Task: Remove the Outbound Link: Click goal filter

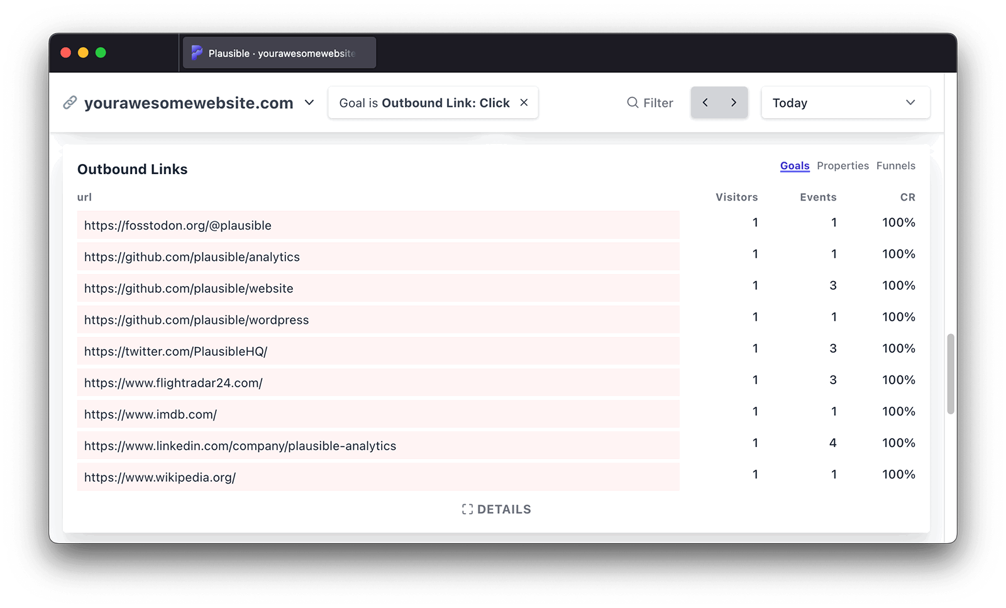Action: point(524,102)
